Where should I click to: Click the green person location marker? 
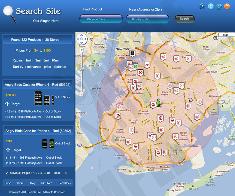158,103
